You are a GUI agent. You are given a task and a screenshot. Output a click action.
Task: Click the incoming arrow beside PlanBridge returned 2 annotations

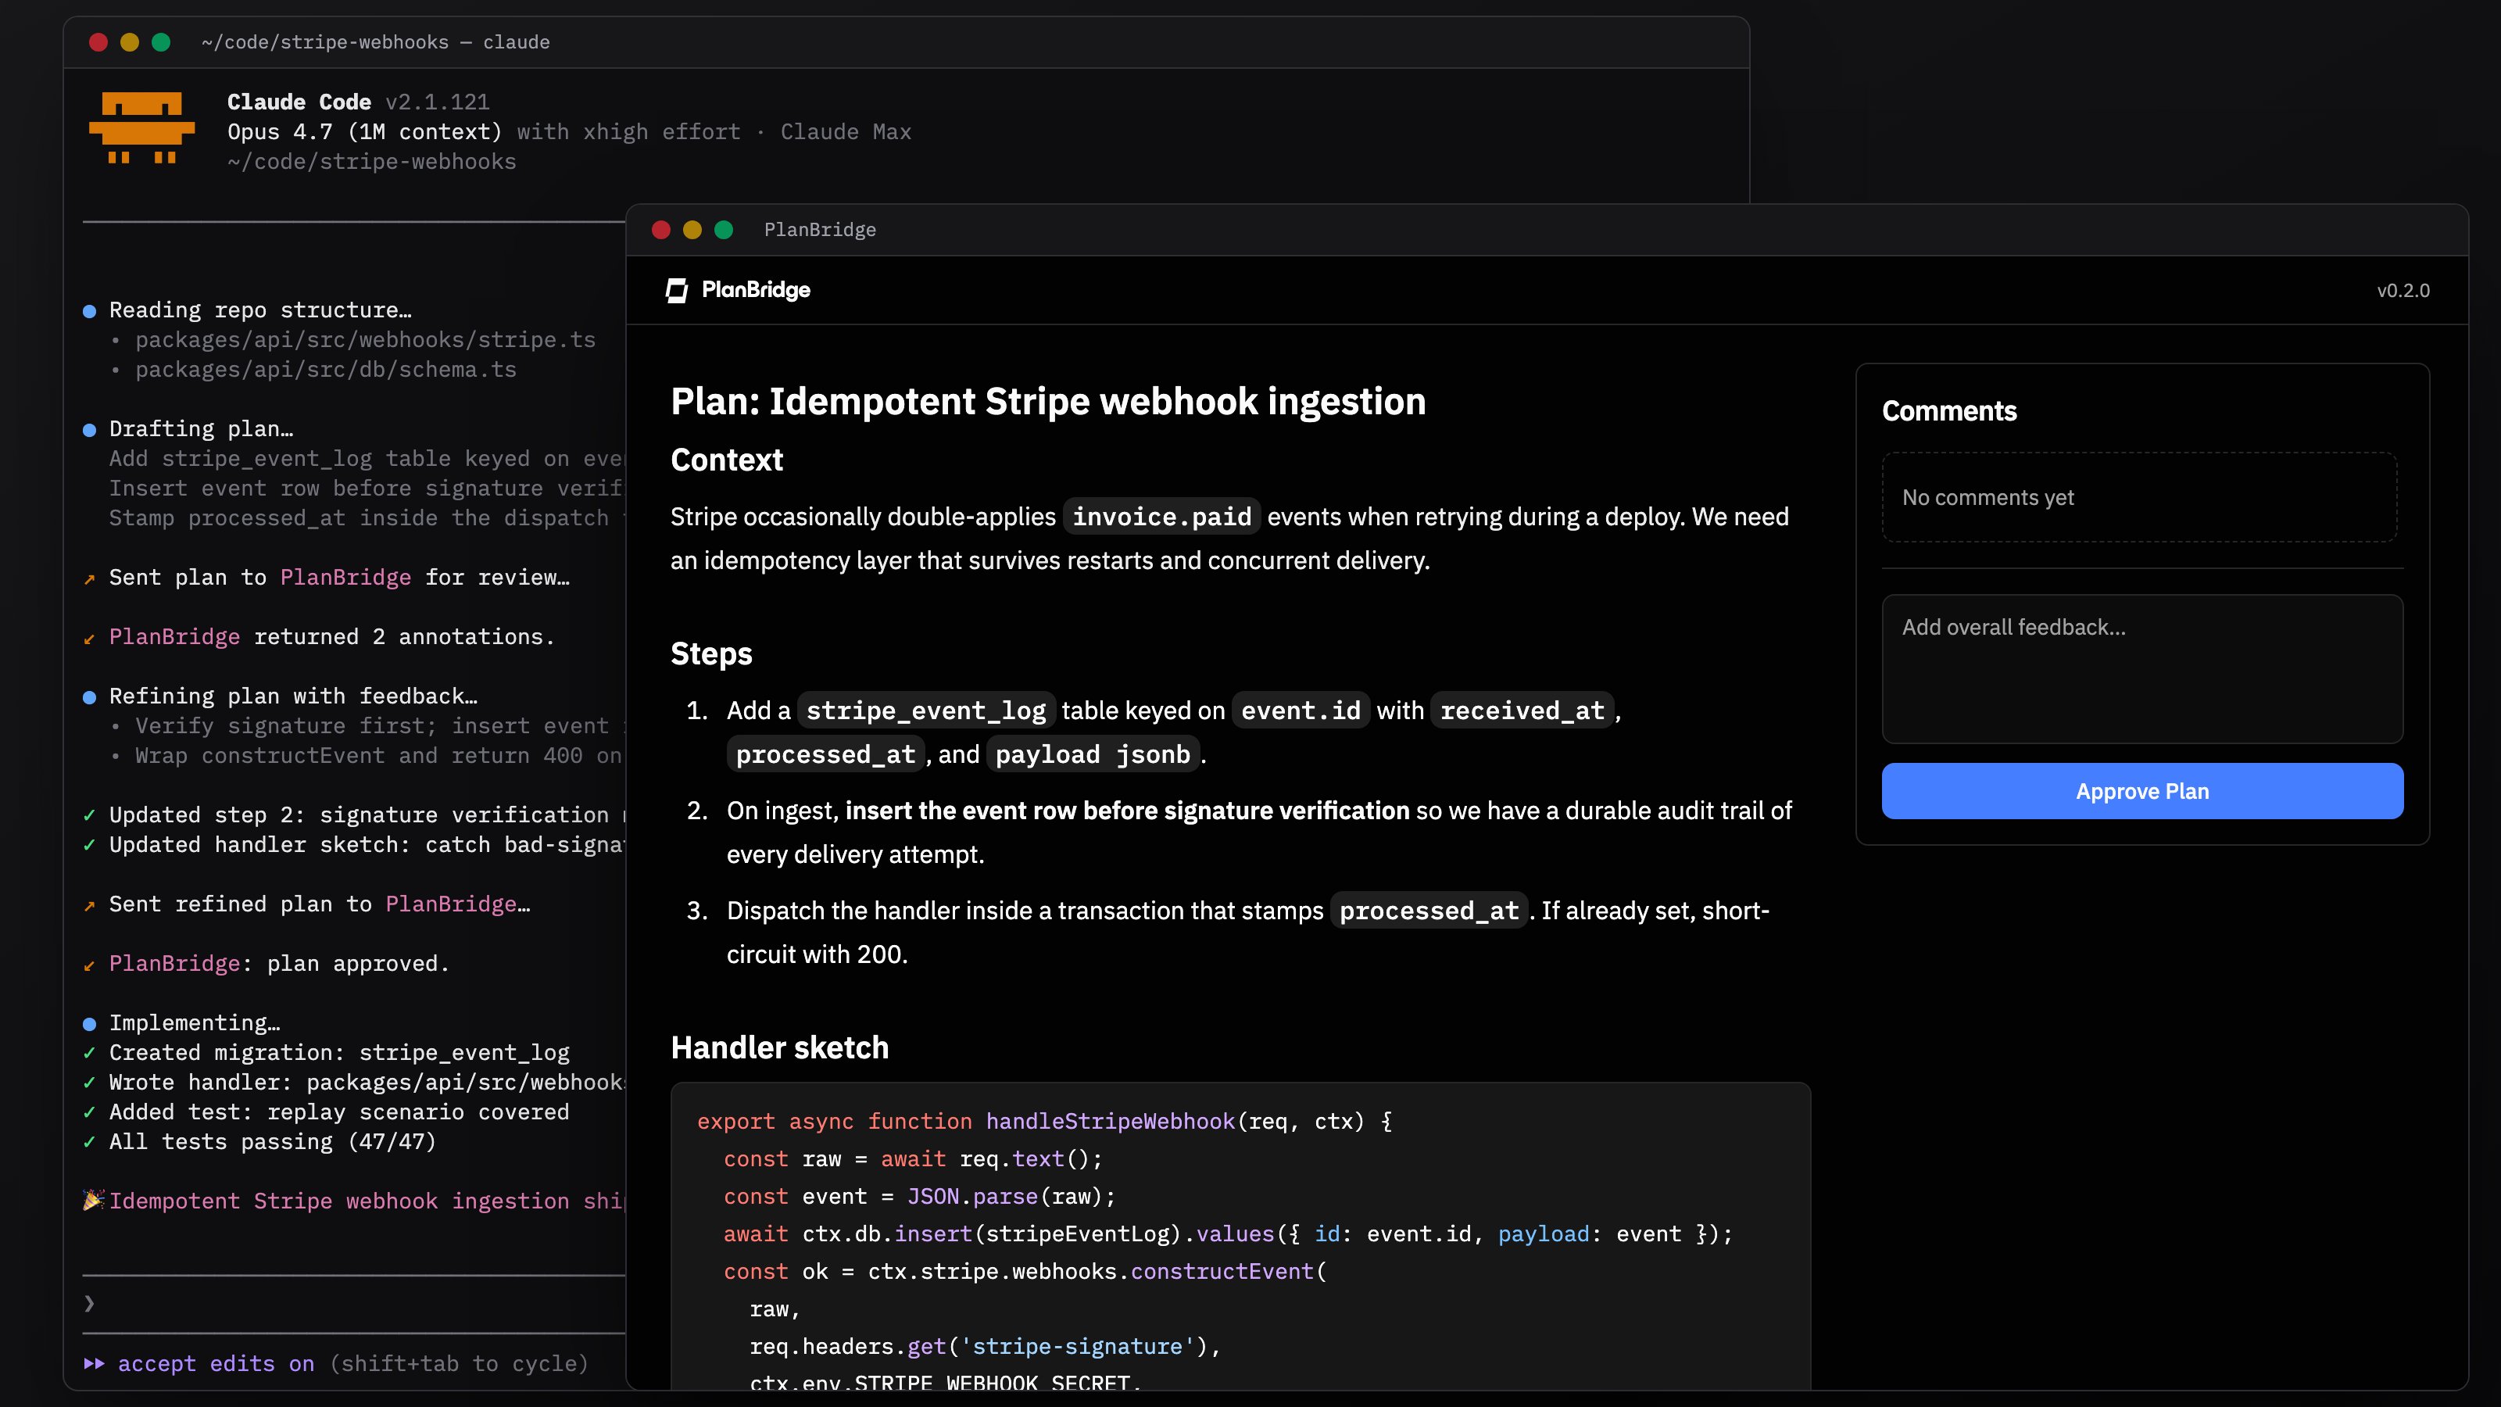tap(89, 638)
